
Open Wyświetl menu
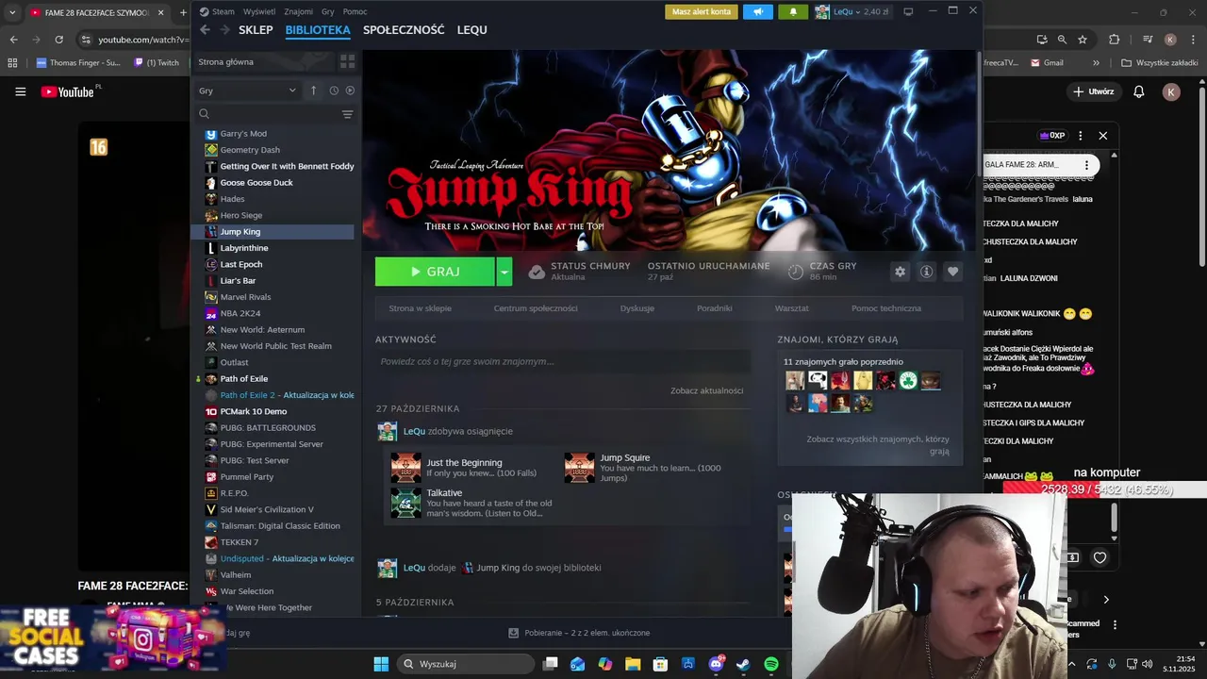pos(259,11)
